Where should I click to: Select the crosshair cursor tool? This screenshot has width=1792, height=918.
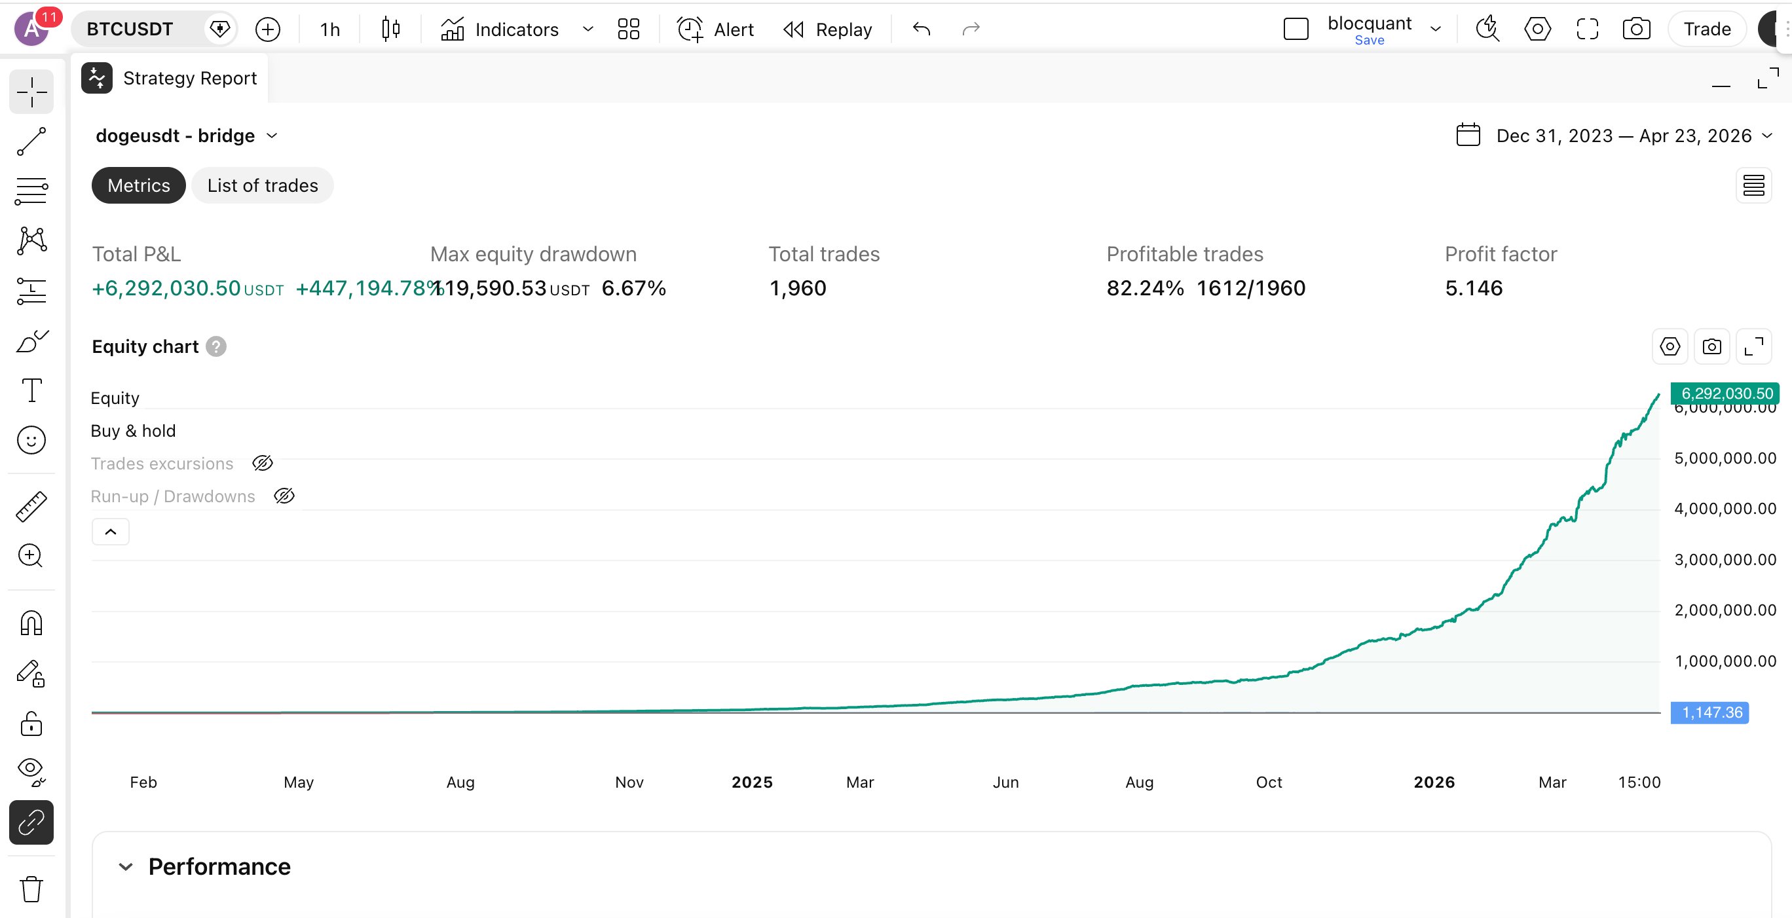coord(31,91)
